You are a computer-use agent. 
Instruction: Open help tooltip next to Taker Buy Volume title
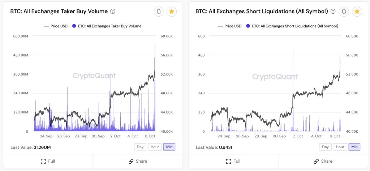113,12
